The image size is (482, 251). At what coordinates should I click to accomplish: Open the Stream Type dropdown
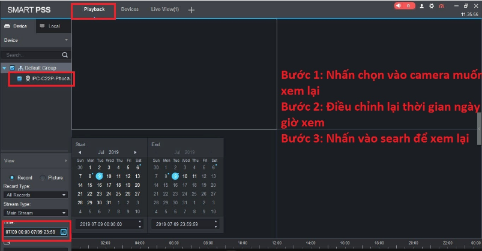[x=35, y=213]
